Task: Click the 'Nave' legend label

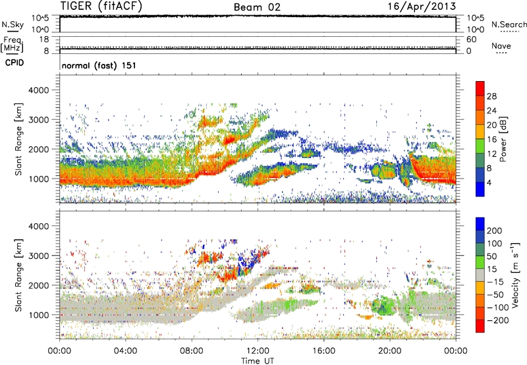Action: point(501,45)
